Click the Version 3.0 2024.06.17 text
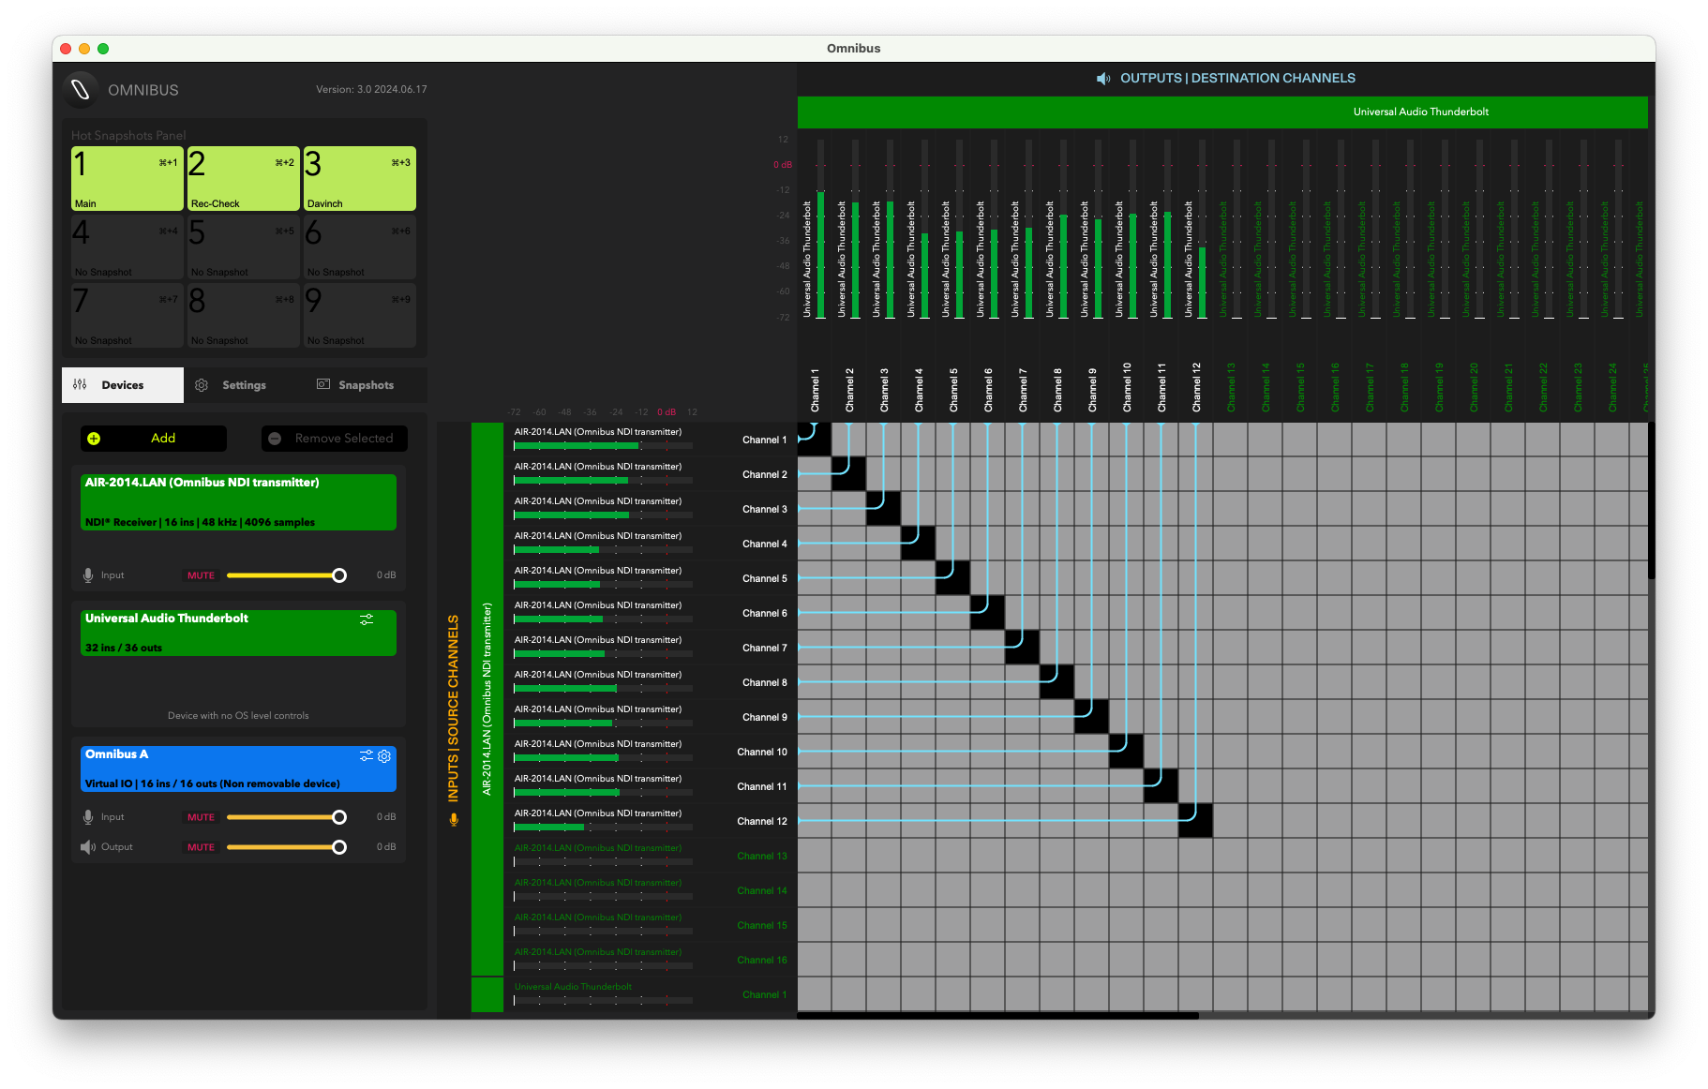The width and height of the screenshot is (1708, 1089). (371, 90)
